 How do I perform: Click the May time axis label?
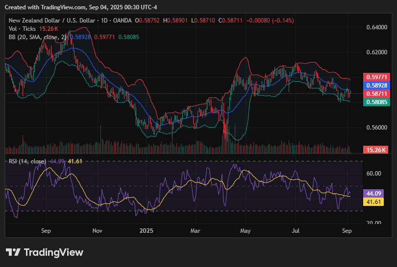(246, 231)
